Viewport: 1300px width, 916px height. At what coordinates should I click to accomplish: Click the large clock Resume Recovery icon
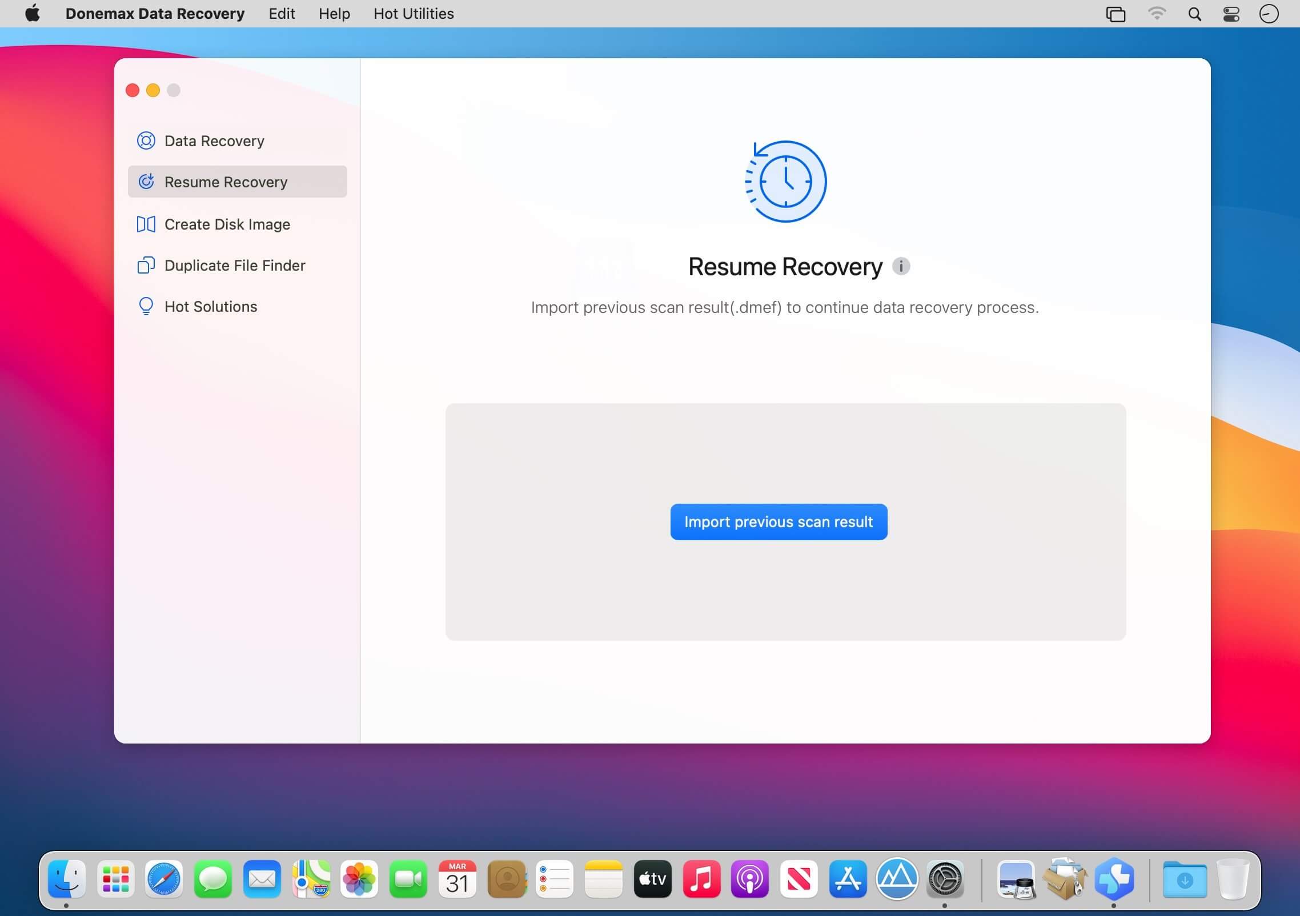point(785,182)
